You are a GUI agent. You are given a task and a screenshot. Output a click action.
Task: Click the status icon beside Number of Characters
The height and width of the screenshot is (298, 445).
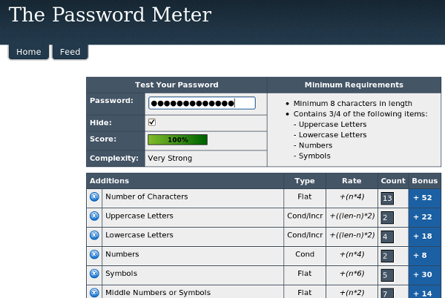94,197
